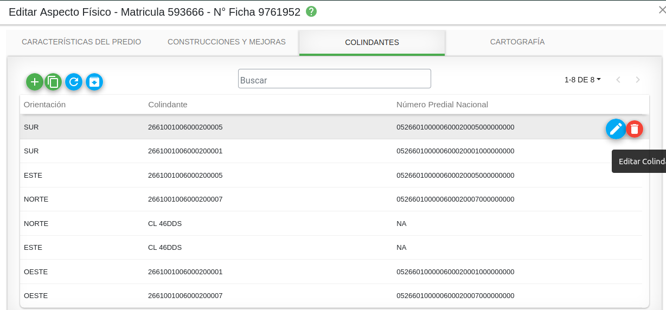Click the blue refresh table icon

(x=74, y=82)
